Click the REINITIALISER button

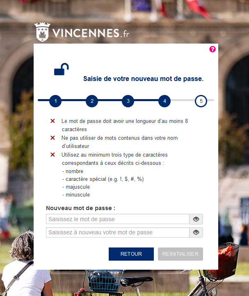180,254
